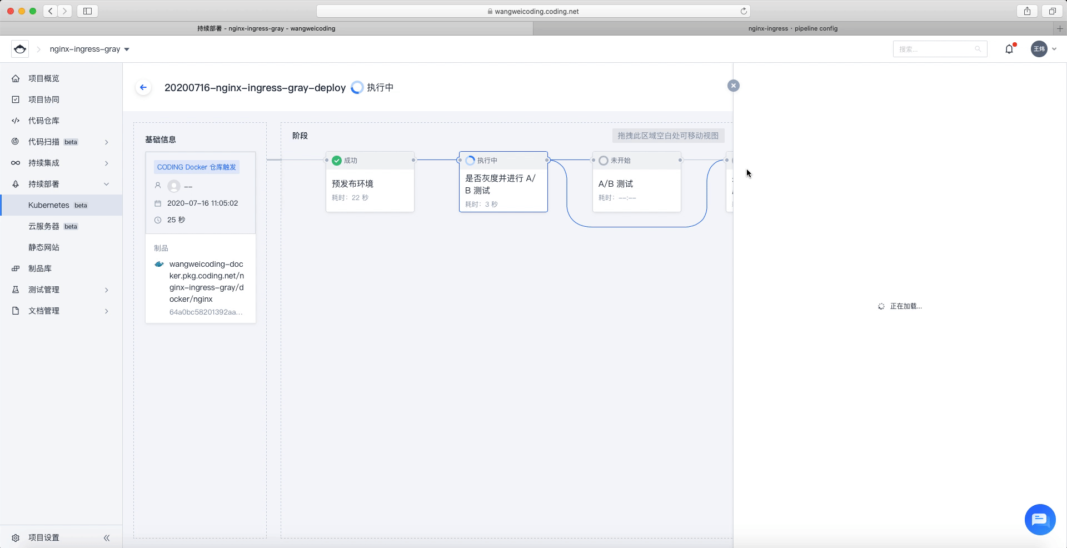
Task: Expand the 代码扫描 submenu arrow
Action: click(x=107, y=142)
